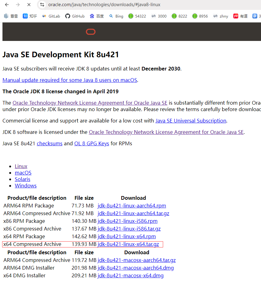261x281 pixels.
Task: Click '142.62 MB' file size cell
Action: tap(84, 237)
